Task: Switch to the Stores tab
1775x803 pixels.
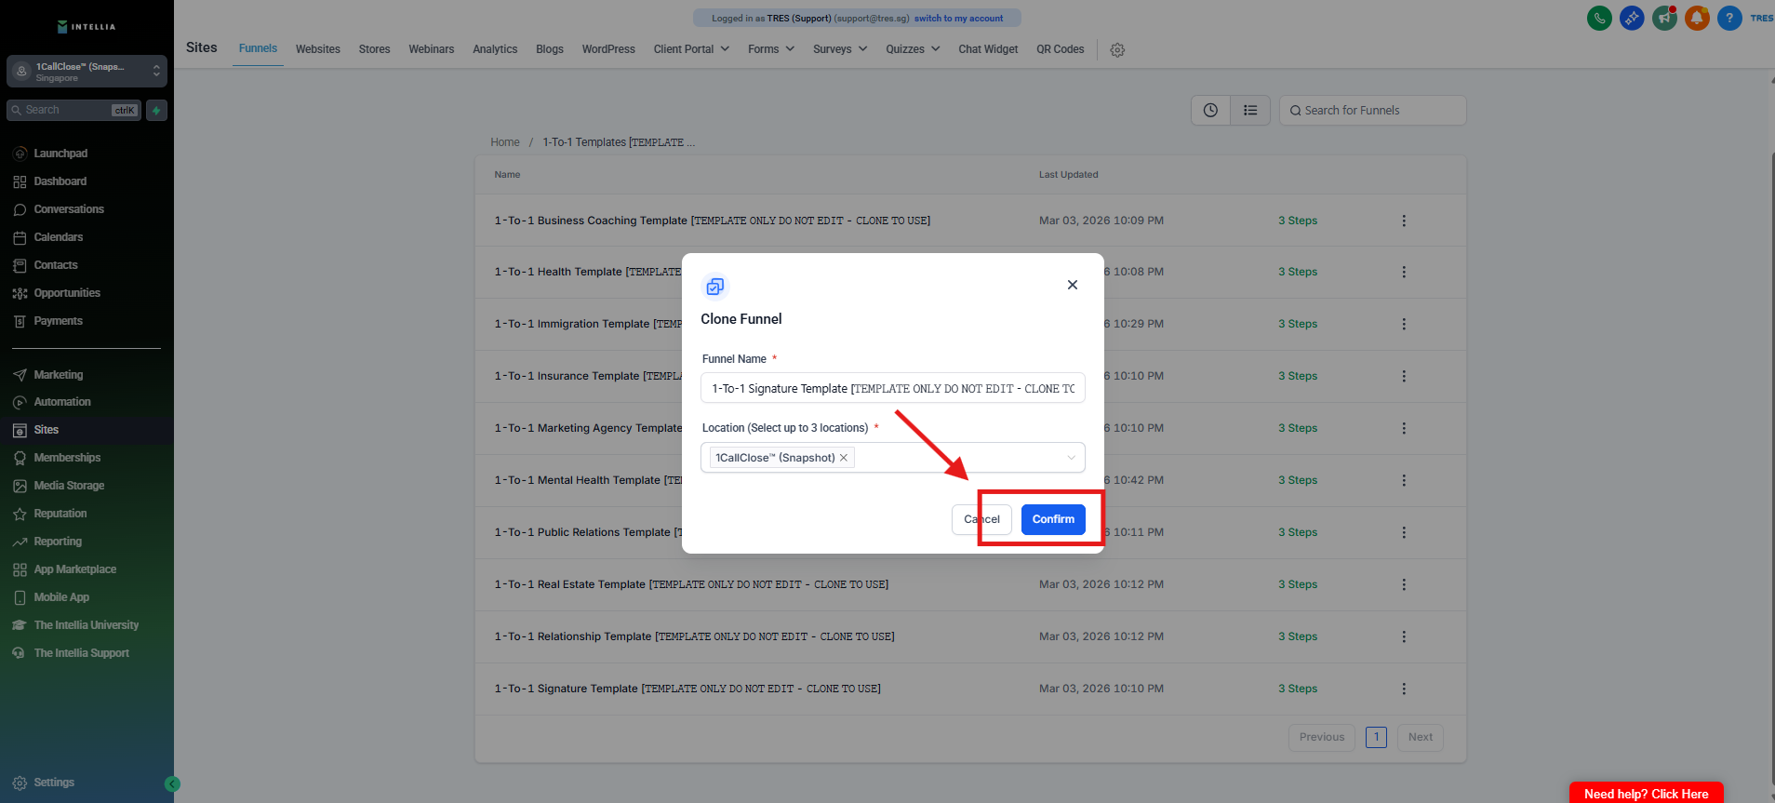Action: pyautogui.click(x=375, y=49)
